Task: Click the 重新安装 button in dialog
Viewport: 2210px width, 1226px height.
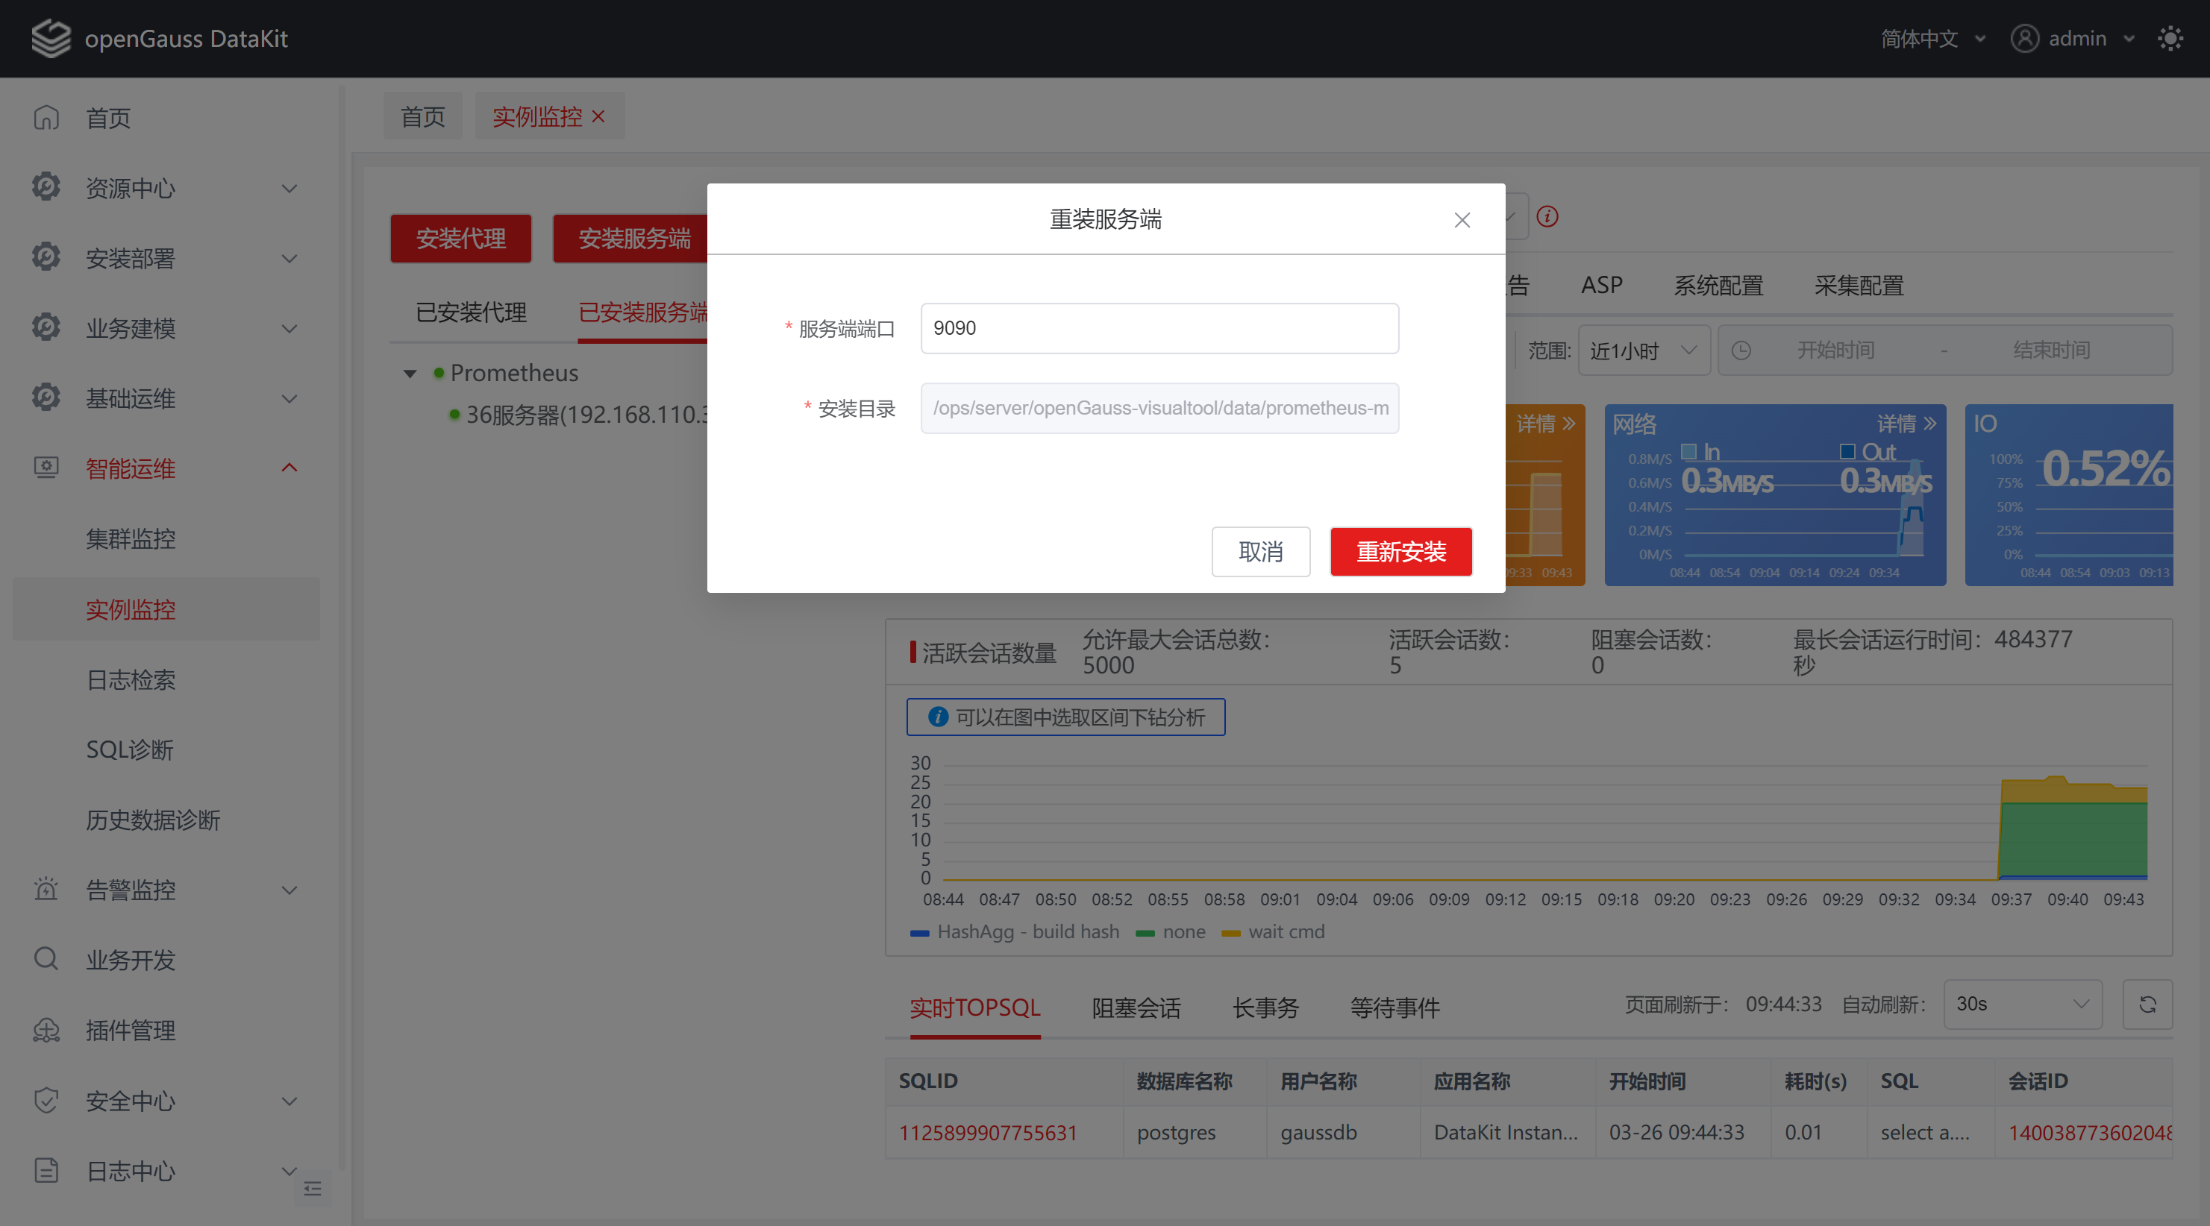Action: [1400, 552]
